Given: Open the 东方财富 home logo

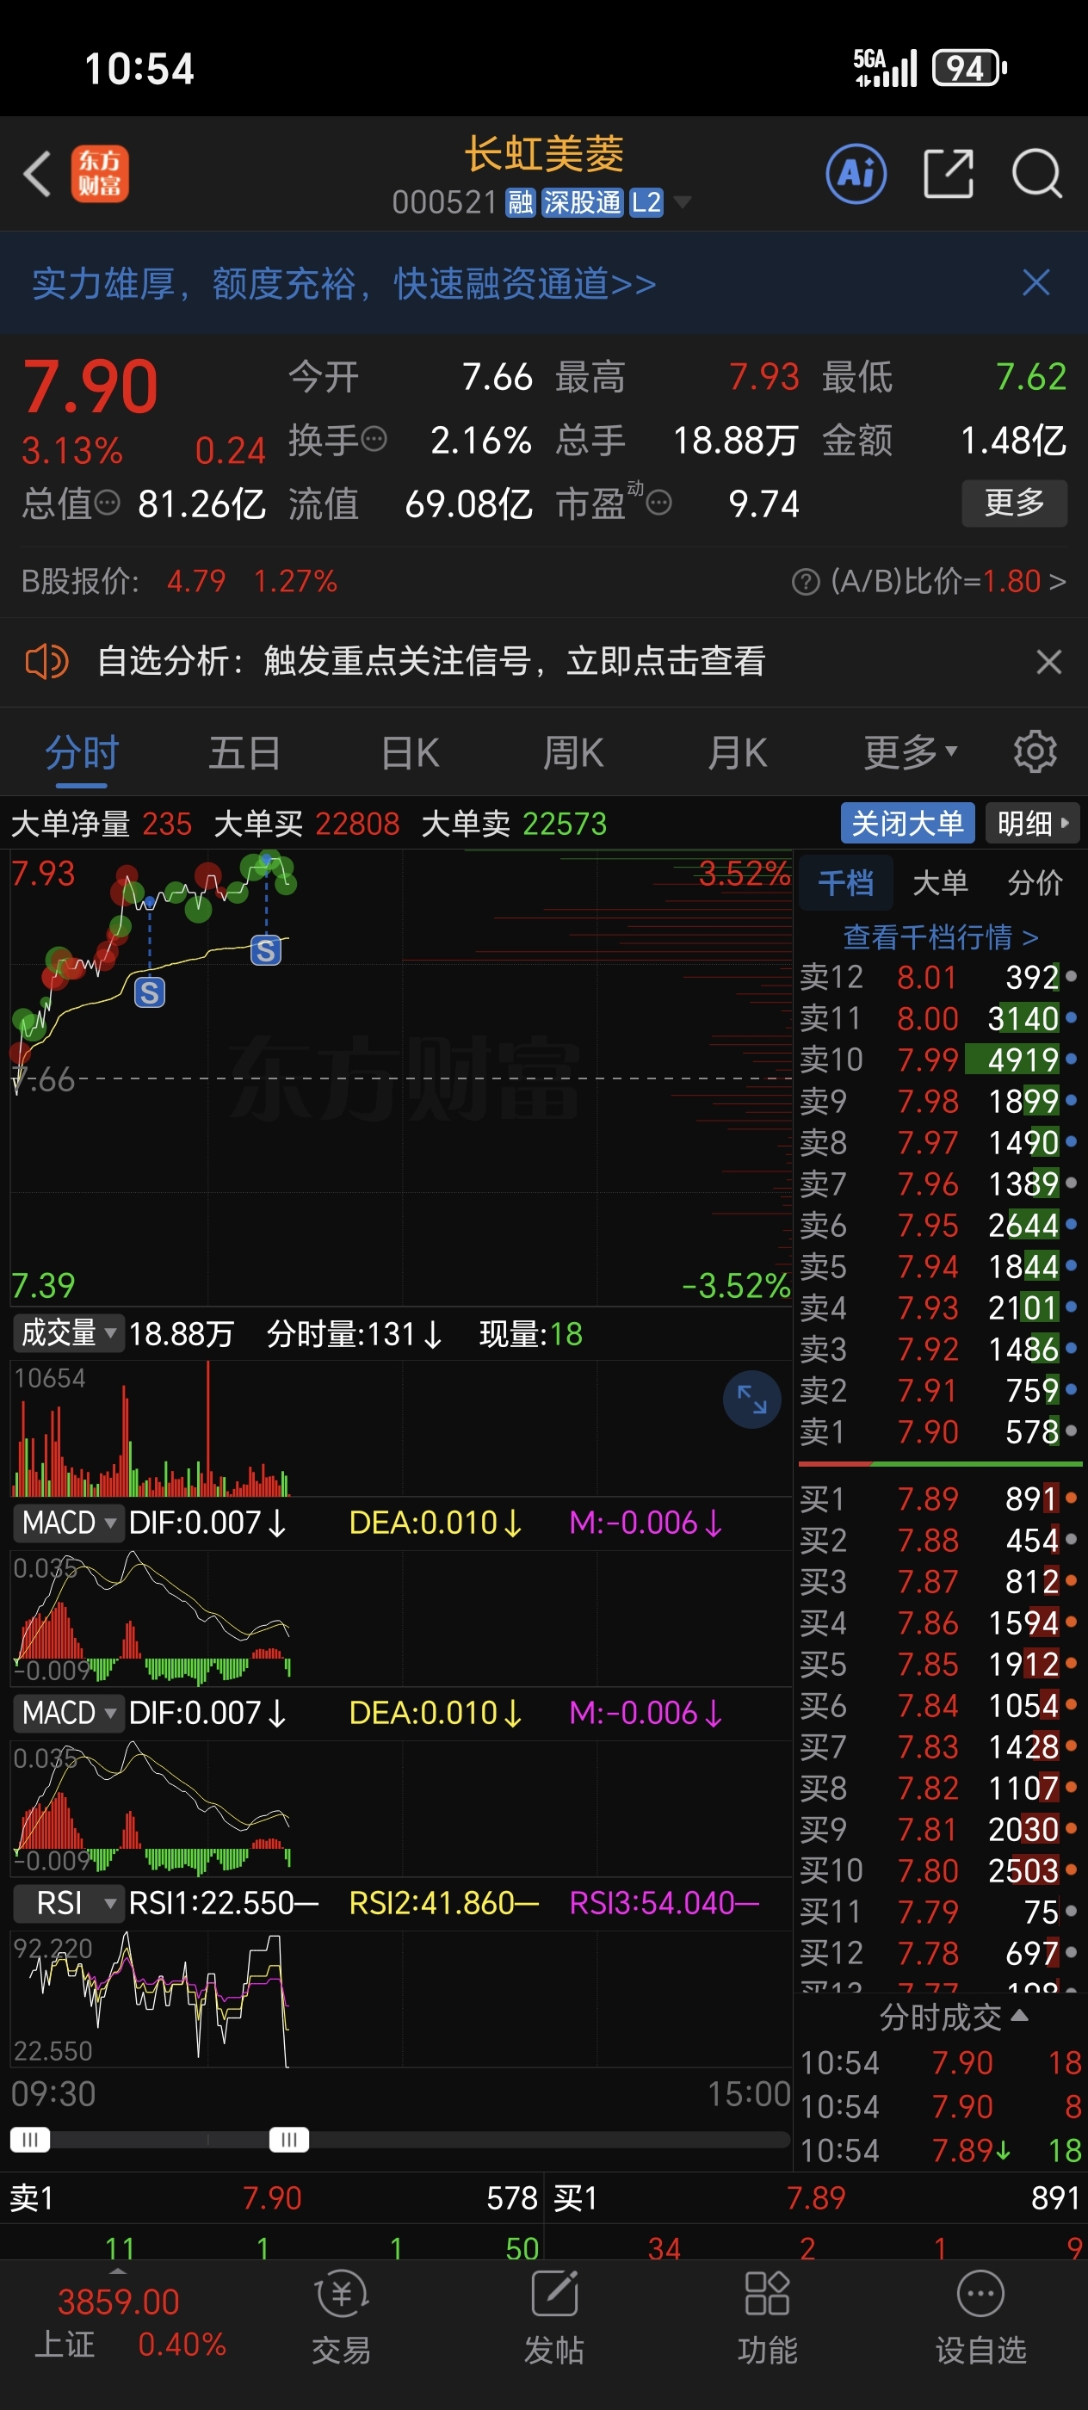Looking at the screenshot, I should pos(100,174).
